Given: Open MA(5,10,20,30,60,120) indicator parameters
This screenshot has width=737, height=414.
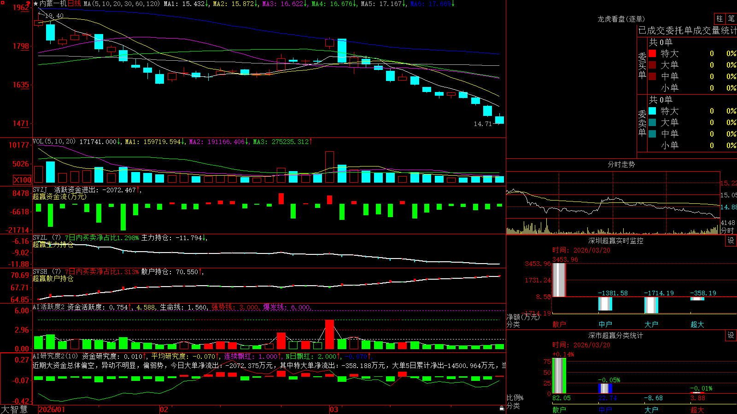Looking at the screenshot, I should (122, 4).
